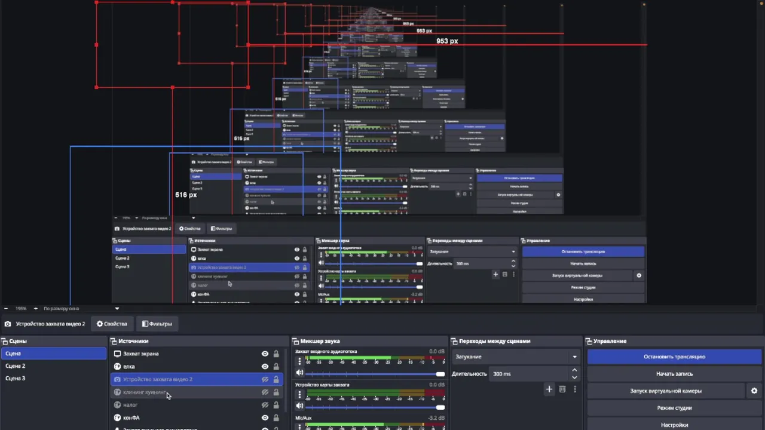Screen dimensions: 765x430
Task: Hide the Захват экрана source
Action: click(265, 354)
